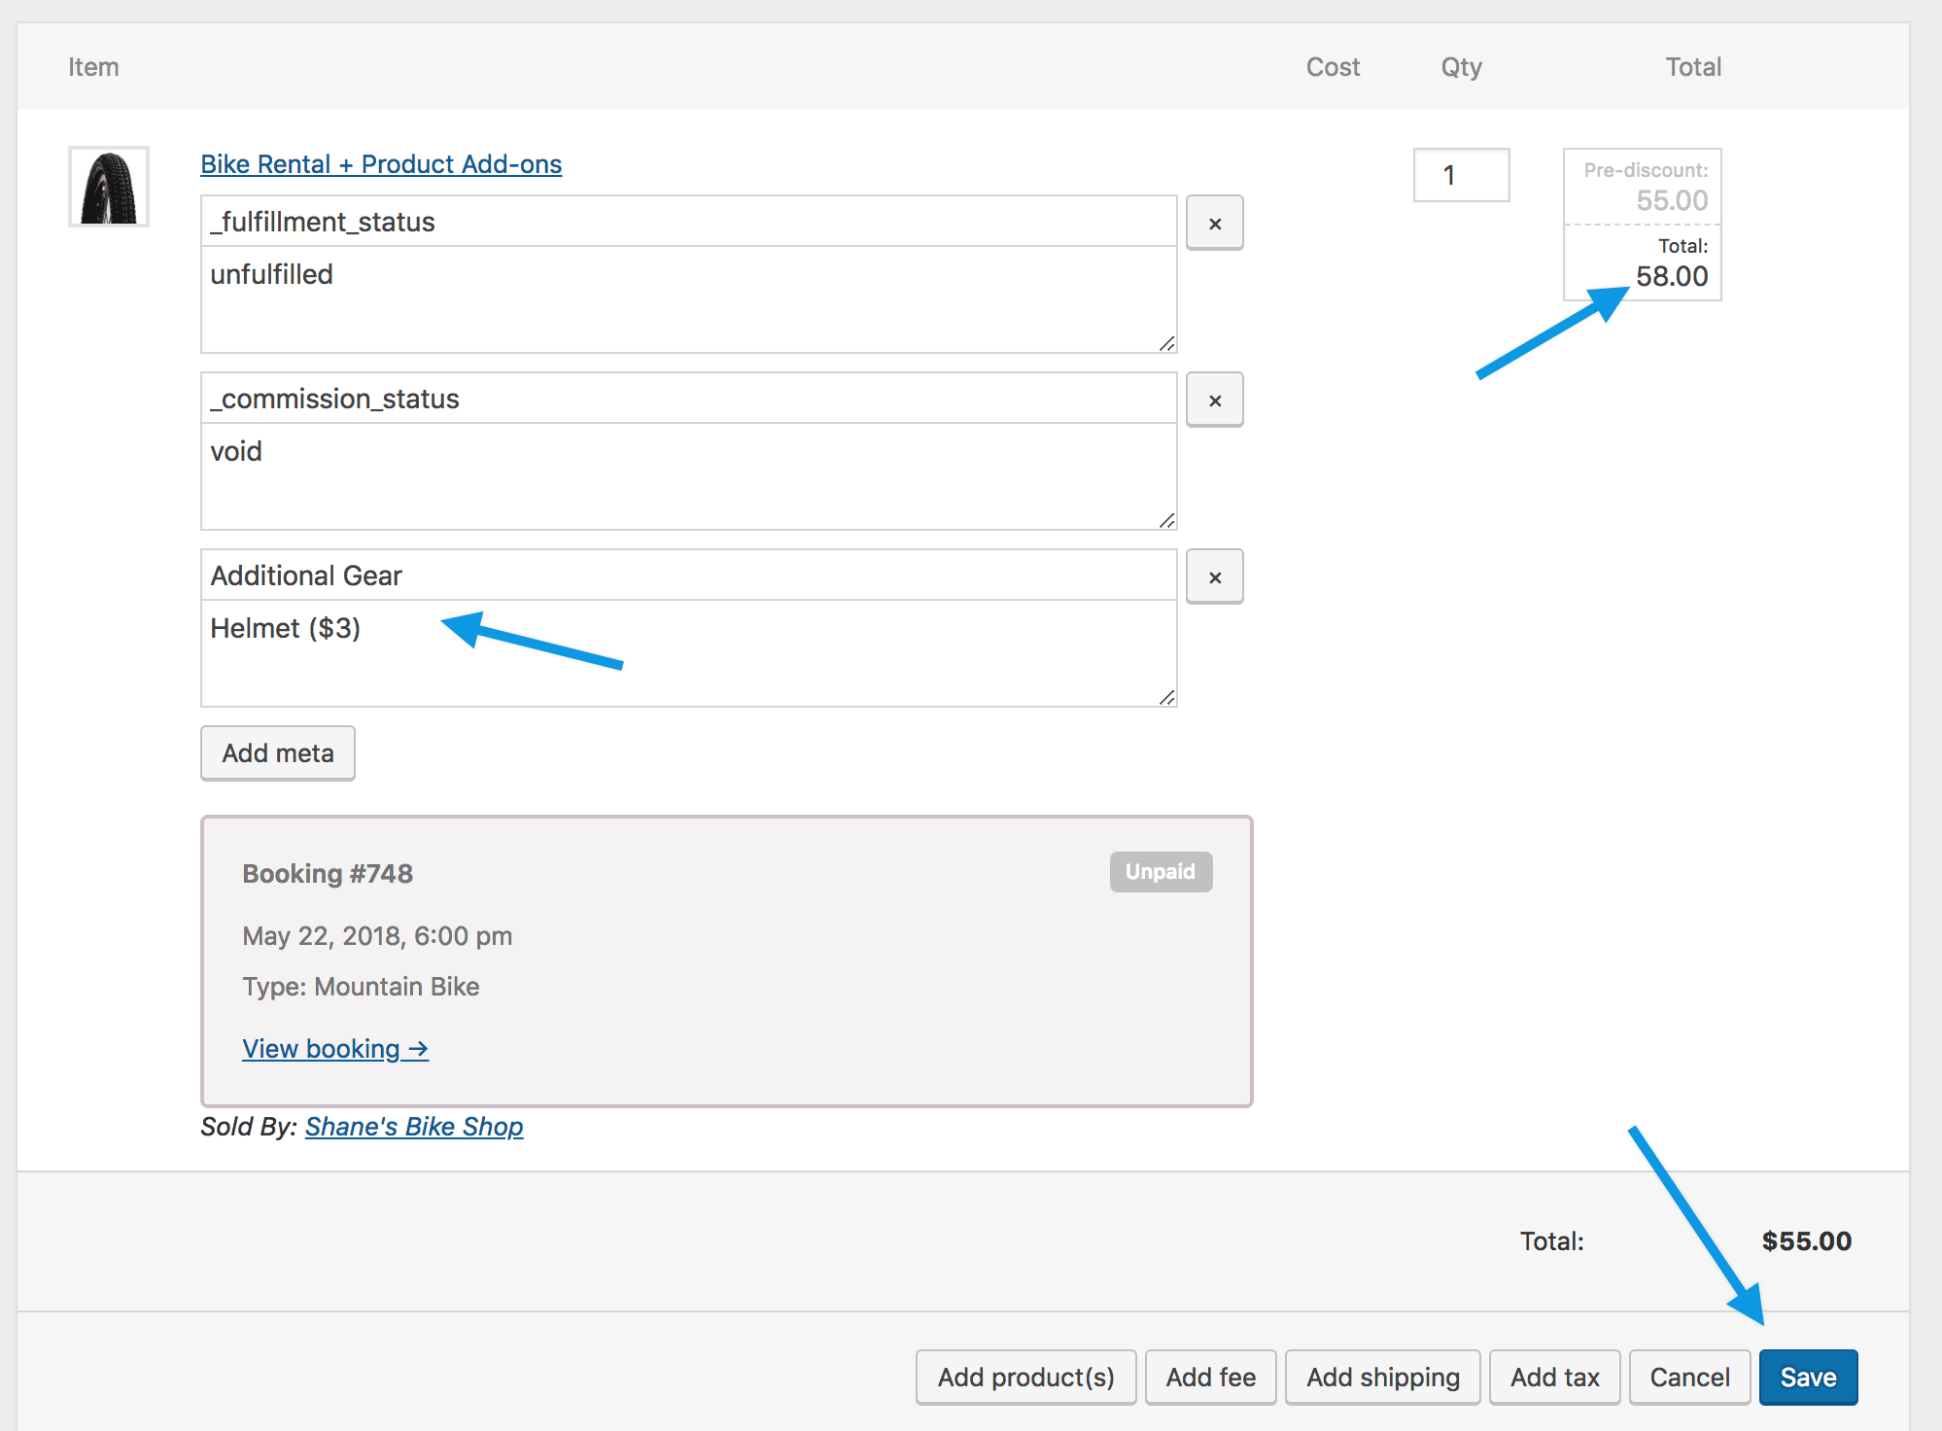
Task: Click the bike tire product thumbnail
Action: point(108,187)
